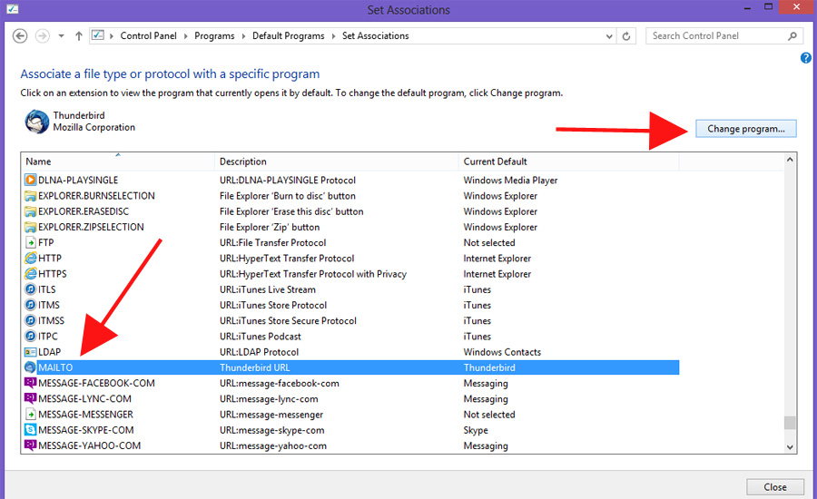This screenshot has height=499, width=817.
Task: Click the Change program button
Action: coord(745,129)
